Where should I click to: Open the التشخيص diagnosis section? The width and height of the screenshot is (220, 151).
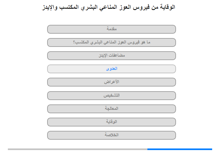click(112, 96)
